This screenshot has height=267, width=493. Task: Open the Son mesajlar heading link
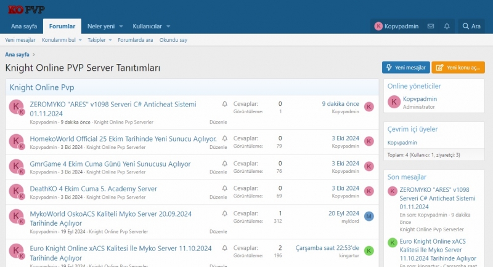407,177
